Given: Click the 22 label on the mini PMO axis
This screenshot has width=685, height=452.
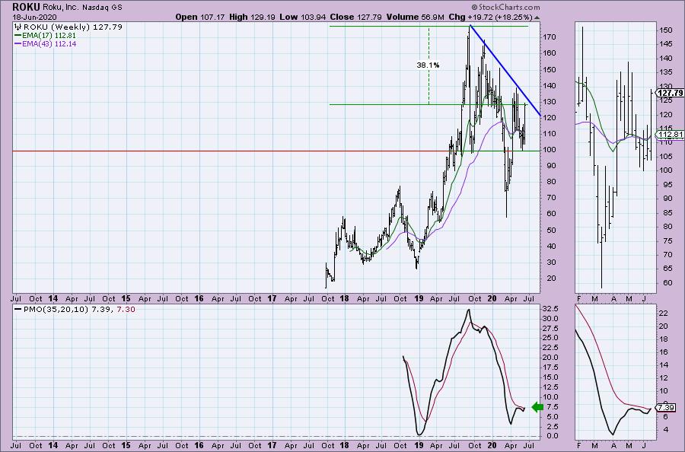Looking at the screenshot, I should point(664,313).
